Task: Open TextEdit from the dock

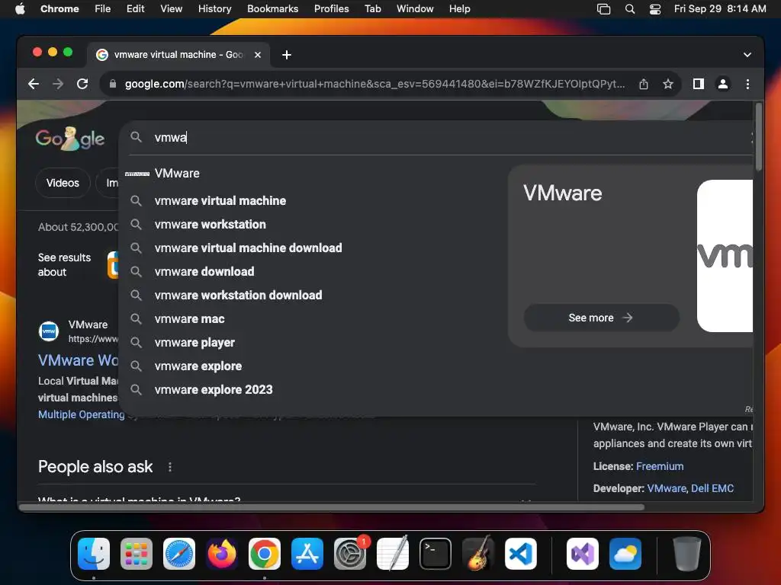Action: (393, 554)
